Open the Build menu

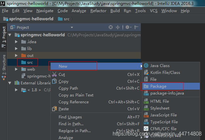[115, 11]
